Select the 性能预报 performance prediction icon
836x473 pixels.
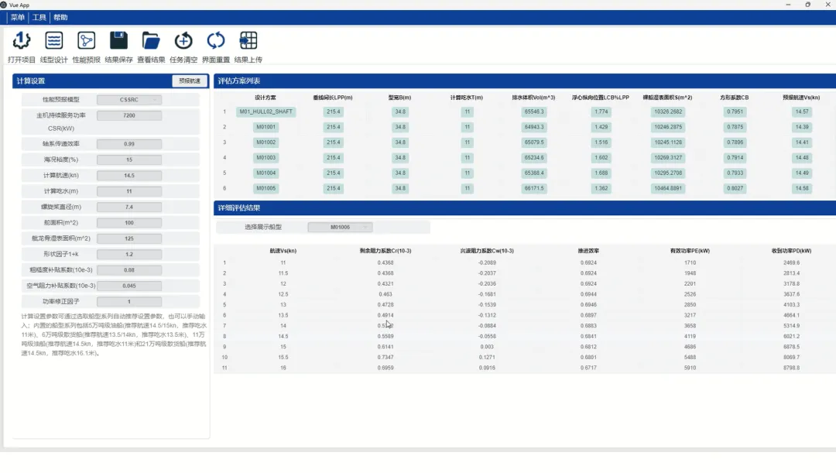tap(87, 40)
